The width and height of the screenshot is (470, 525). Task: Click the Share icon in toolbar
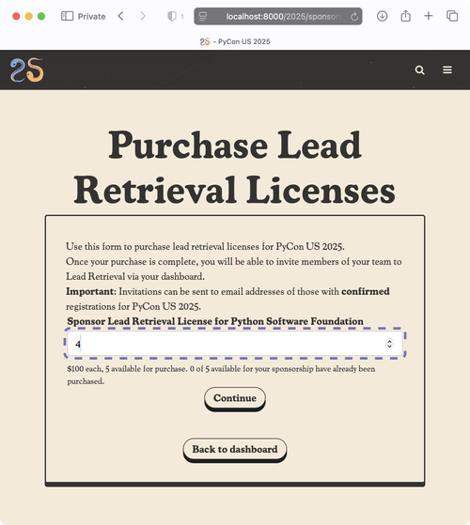point(405,16)
